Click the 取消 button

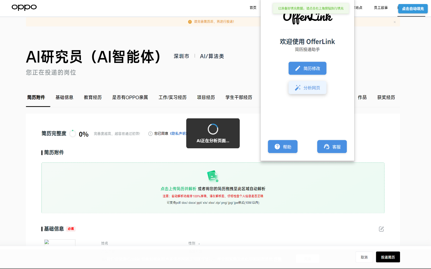[364, 257]
